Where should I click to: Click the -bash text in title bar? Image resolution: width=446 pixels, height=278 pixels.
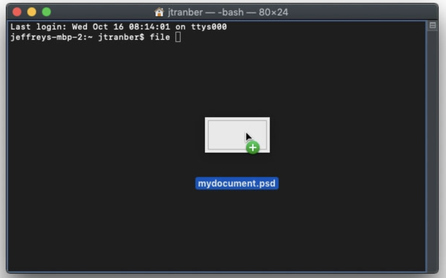coord(231,12)
